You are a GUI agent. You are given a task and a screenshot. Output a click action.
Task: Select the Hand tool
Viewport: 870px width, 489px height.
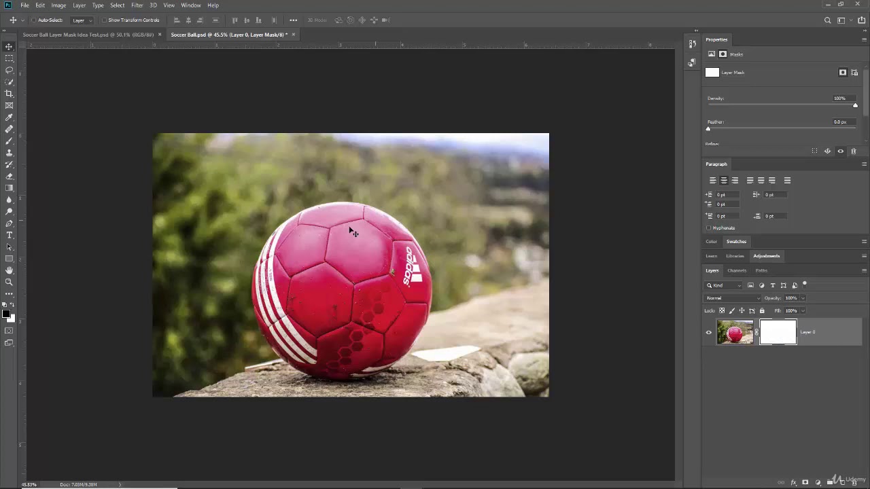9,270
